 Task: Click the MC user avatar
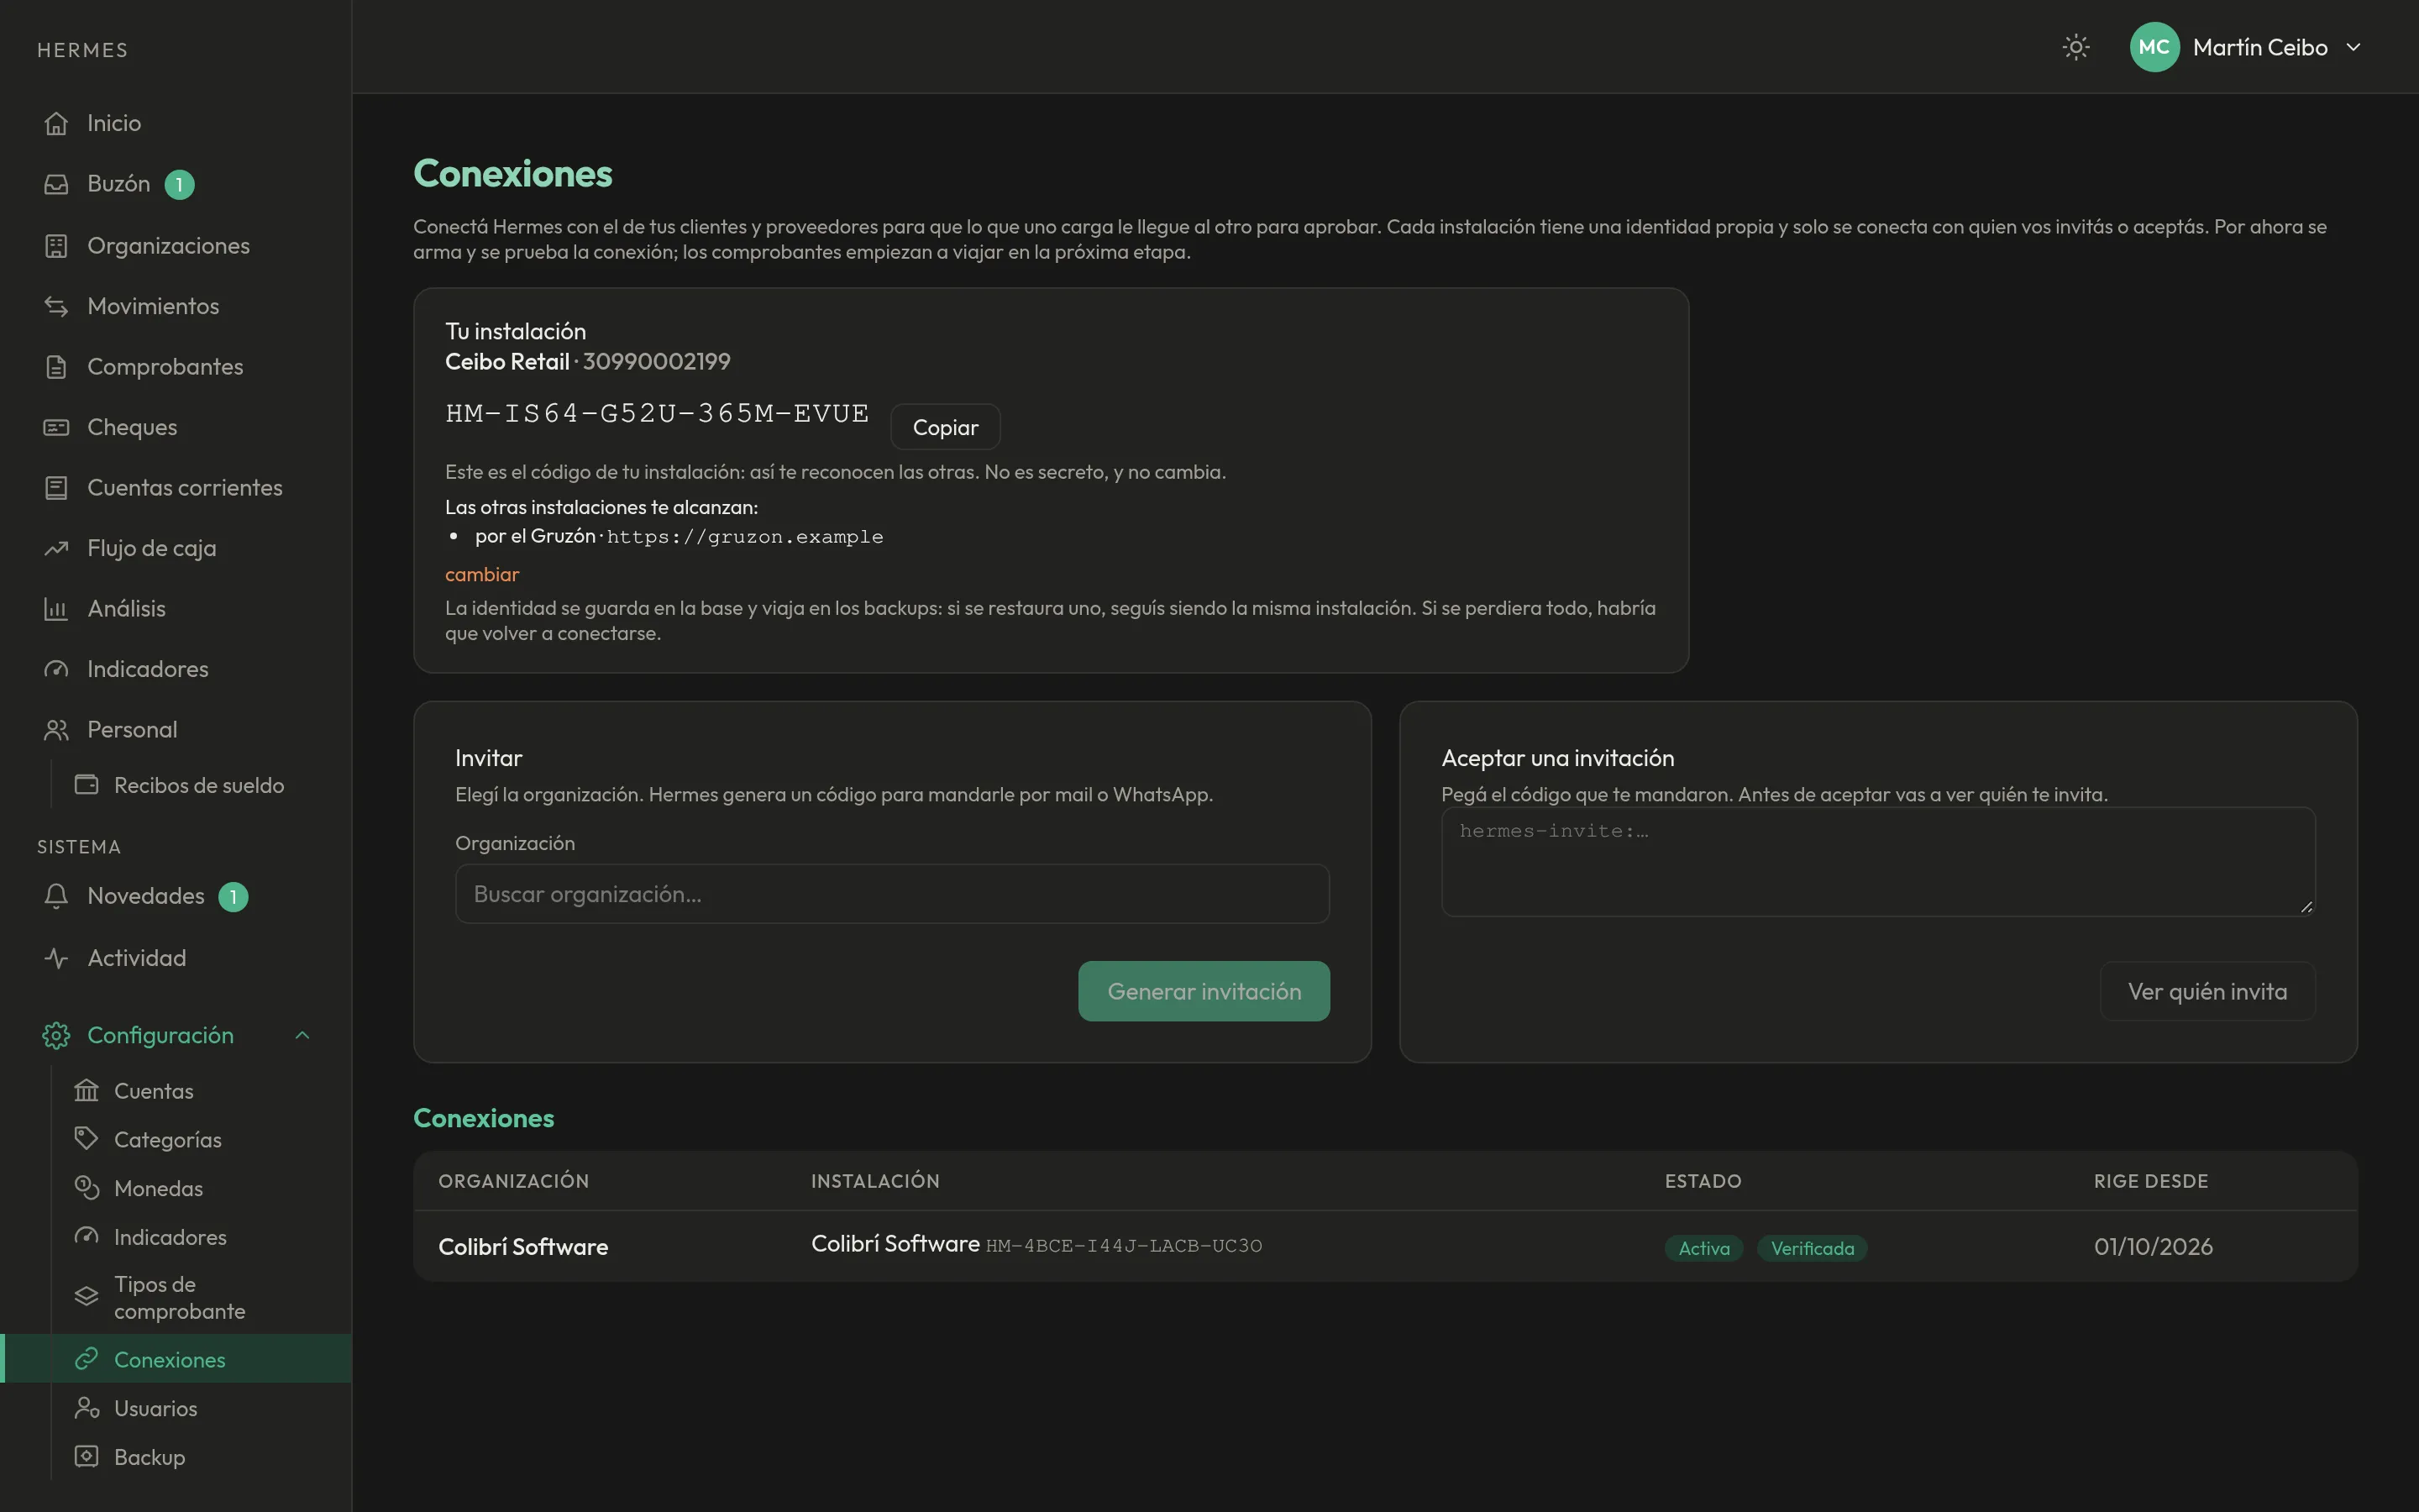2154,47
